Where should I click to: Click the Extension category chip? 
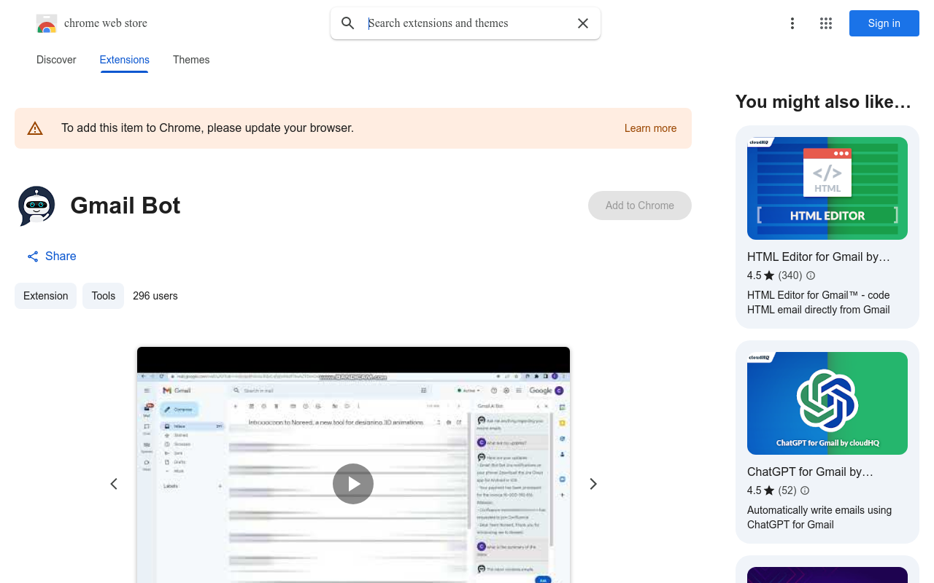point(45,296)
